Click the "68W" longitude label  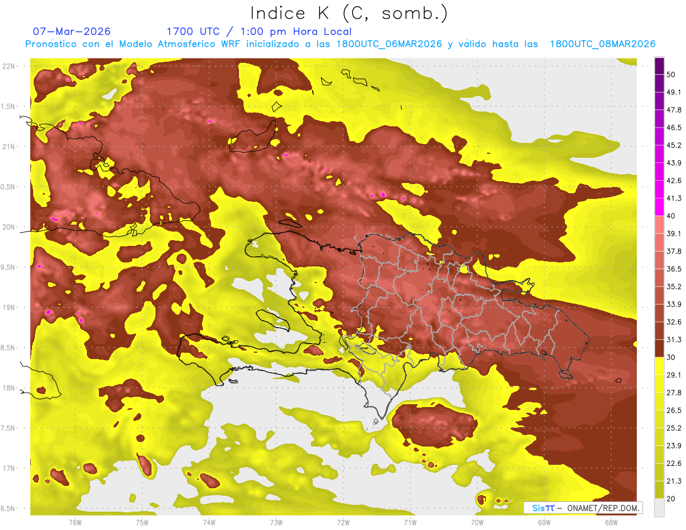[x=611, y=523]
